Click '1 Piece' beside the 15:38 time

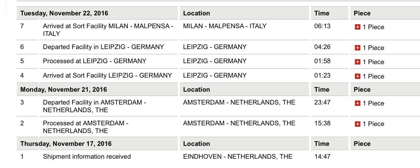[x=373, y=124]
